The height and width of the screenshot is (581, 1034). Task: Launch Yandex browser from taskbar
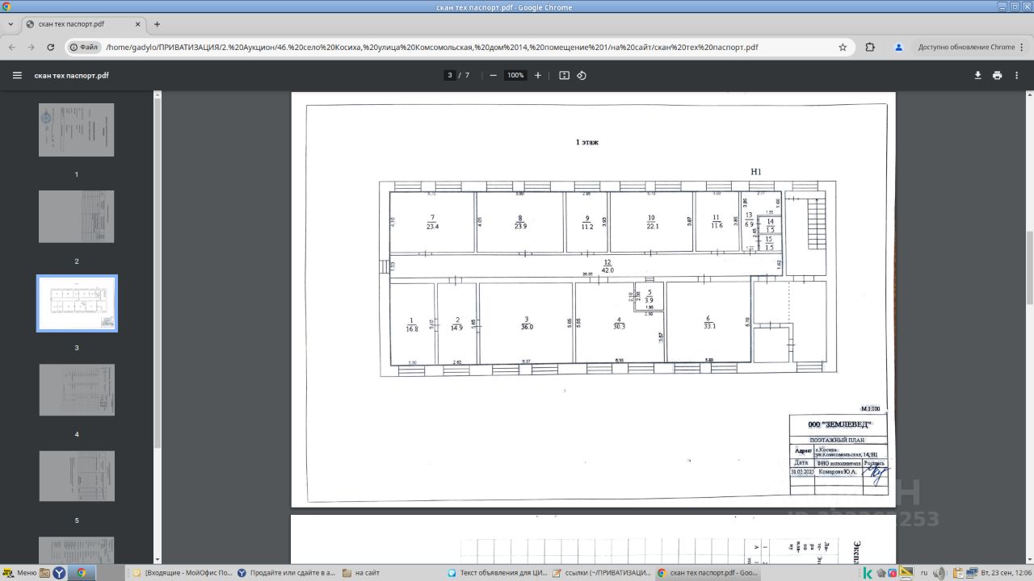point(60,573)
